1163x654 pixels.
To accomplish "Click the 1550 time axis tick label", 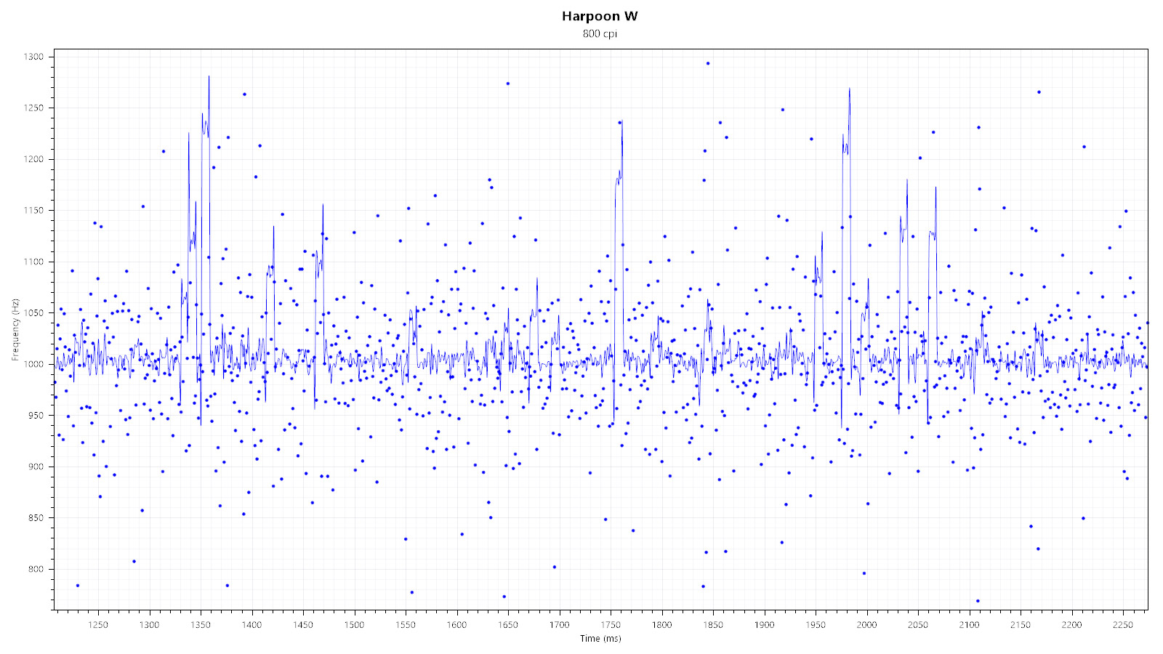I will [406, 625].
